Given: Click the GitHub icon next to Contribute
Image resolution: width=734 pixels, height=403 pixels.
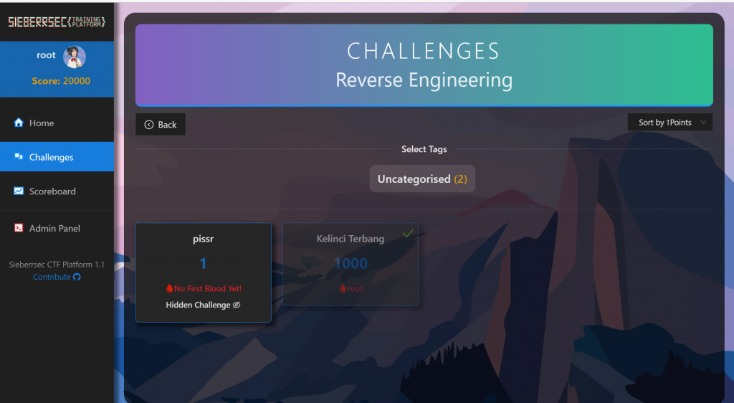Looking at the screenshot, I should pyautogui.click(x=77, y=277).
